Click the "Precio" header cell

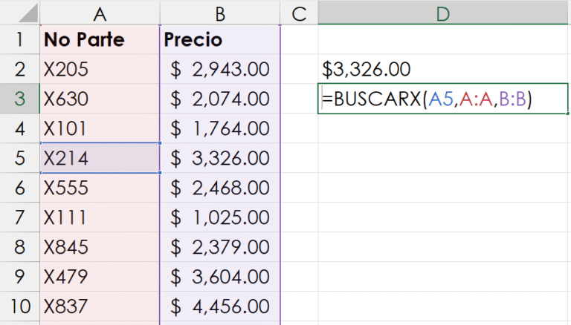220,39
